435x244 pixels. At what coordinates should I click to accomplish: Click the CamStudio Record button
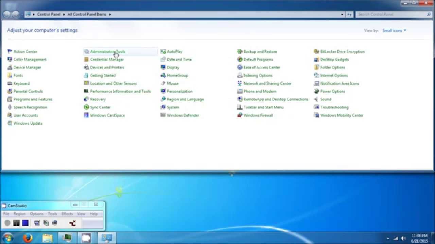[x=7, y=223]
